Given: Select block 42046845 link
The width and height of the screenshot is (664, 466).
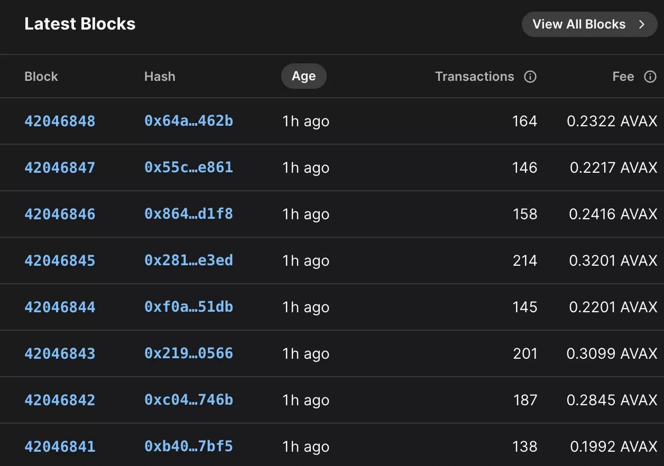Looking at the screenshot, I should (60, 261).
